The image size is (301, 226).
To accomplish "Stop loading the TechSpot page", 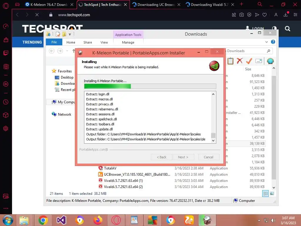I will pyautogui.click(x=37, y=15).
